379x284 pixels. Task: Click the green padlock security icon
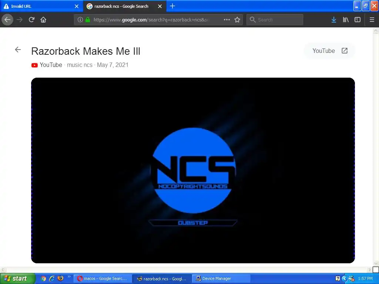(88, 20)
